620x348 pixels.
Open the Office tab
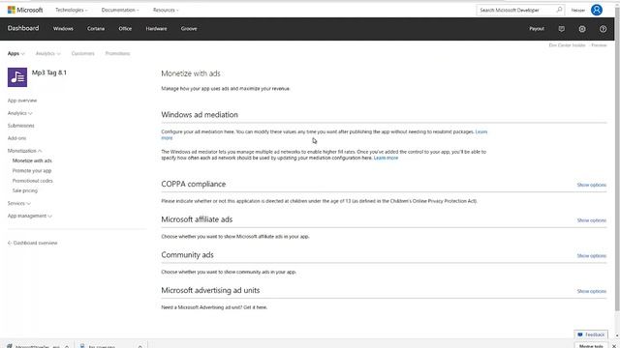tap(125, 29)
